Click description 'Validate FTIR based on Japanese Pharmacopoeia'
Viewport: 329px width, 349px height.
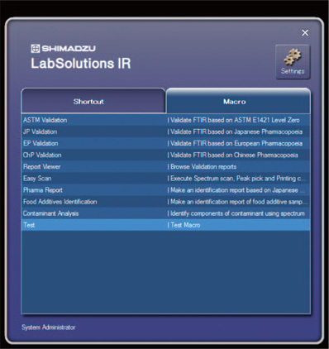coord(236,131)
